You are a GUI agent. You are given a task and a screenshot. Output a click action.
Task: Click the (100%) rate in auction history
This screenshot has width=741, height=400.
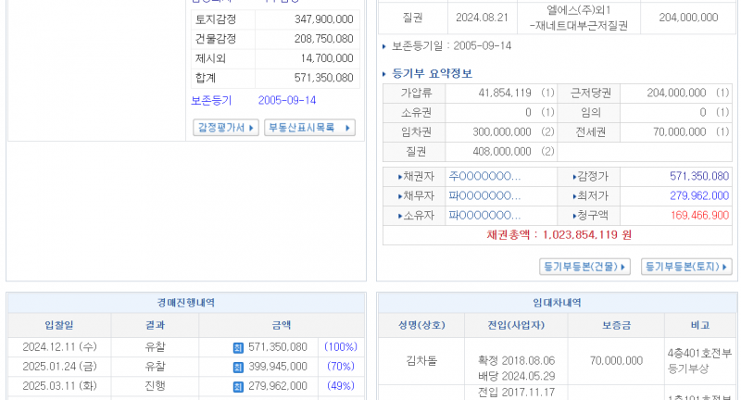[340, 347]
